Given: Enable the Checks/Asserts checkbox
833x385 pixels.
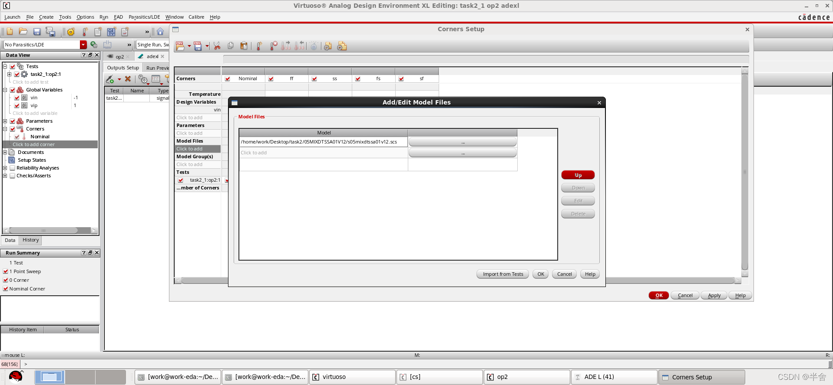Looking at the screenshot, I should (x=13, y=176).
